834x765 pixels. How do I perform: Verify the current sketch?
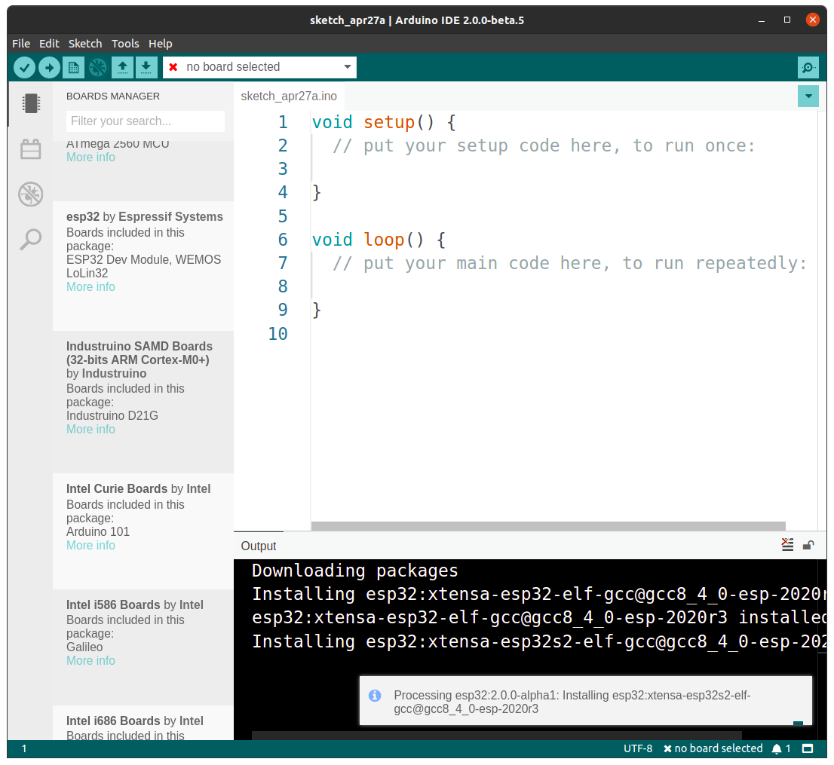point(24,67)
